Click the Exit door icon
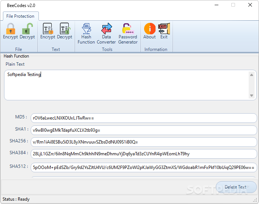This screenshot has width=259, height=204. tap(164, 31)
